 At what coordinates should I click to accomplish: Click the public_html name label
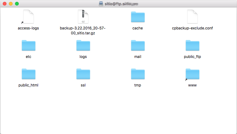coord(29,85)
